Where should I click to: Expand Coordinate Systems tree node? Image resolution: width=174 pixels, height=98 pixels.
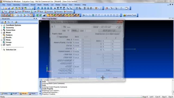click(2, 25)
